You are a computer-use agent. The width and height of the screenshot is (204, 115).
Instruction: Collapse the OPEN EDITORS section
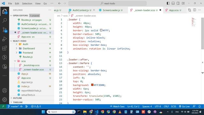tap(11, 16)
